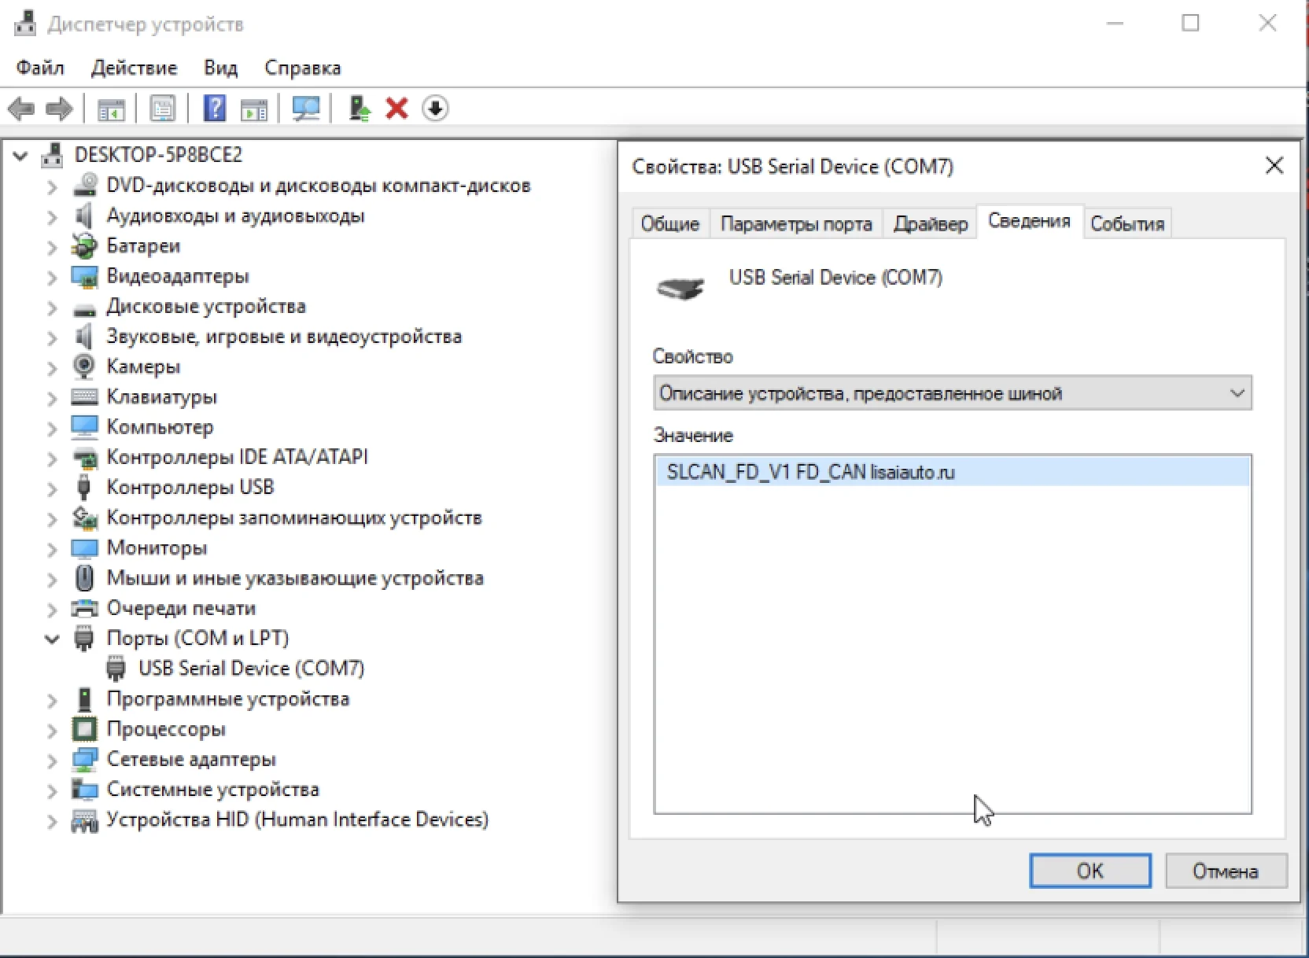Collapse the DESKTOP-5P8BCE2 root node
The image size is (1309, 958).
(21, 156)
